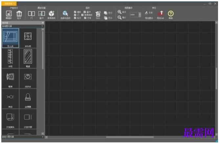
Task: Select the draw wall tool
Action: coord(9,15)
